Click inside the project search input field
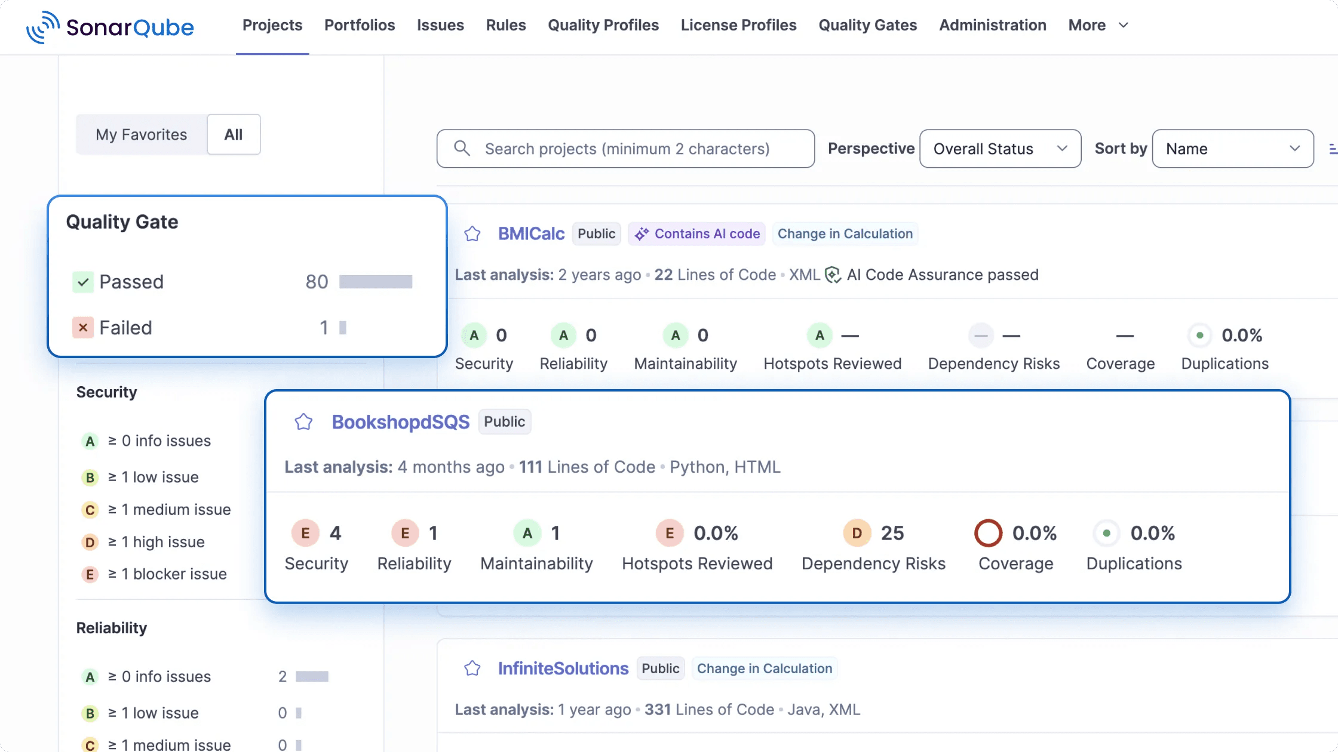1338x752 pixels. [627, 149]
